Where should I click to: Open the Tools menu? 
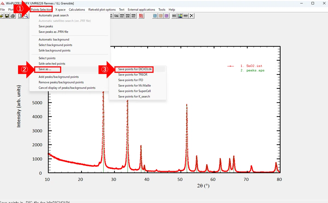pos(162,10)
